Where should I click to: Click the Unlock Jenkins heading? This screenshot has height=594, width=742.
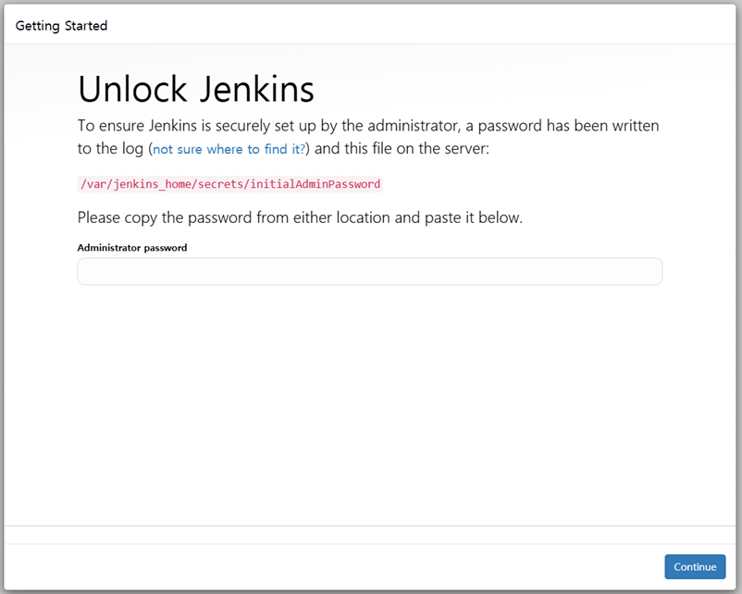[x=196, y=89]
